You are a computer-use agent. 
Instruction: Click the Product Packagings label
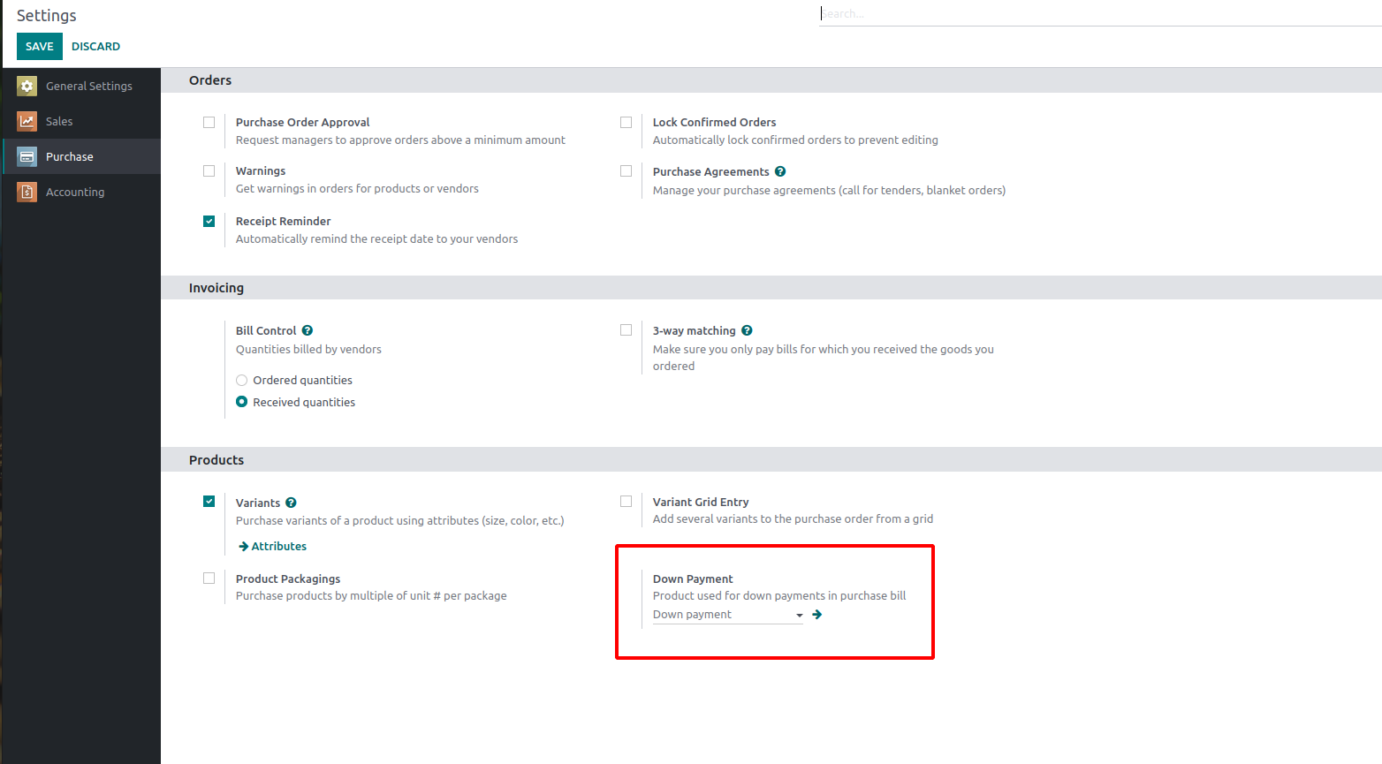[288, 579]
